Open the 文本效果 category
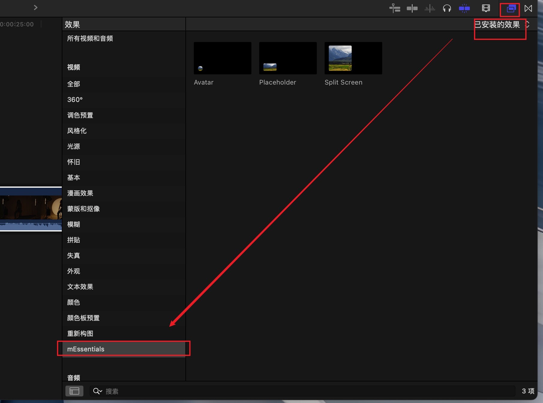Viewport: 543px width, 403px height. [x=124, y=287]
